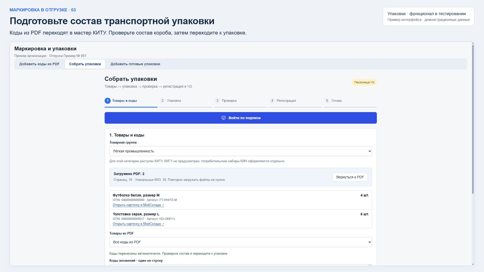Open МойСклад card for Футболка белая
Image resolution: width=484 pixels, height=272 pixels.
[138, 205]
